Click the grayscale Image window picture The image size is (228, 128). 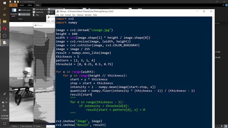pyautogui.click(x=21, y=74)
